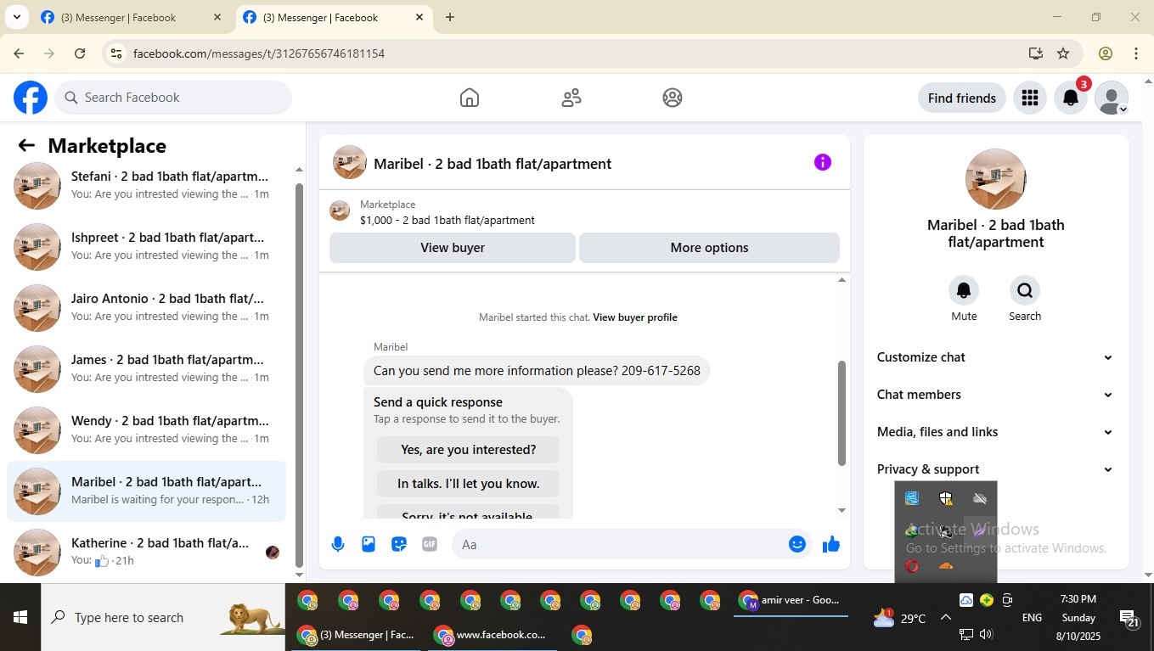
Task: Click the Marketplace $1,000 listing link
Action: point(447,220)
